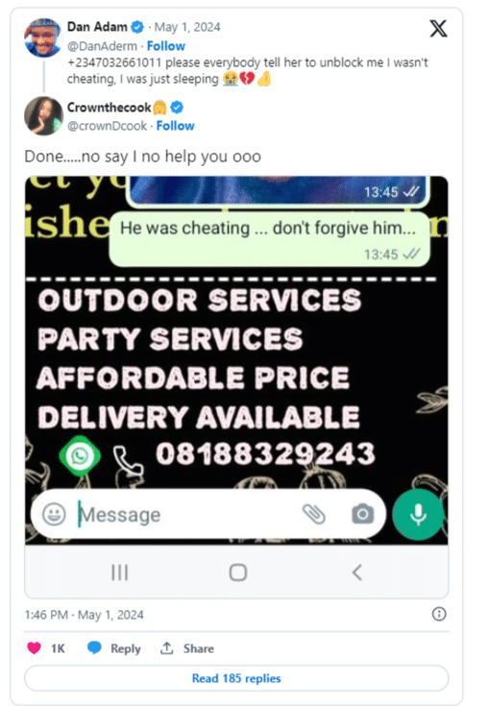Open the X logo link
This screenshot has width=487, height=706.
438,29
